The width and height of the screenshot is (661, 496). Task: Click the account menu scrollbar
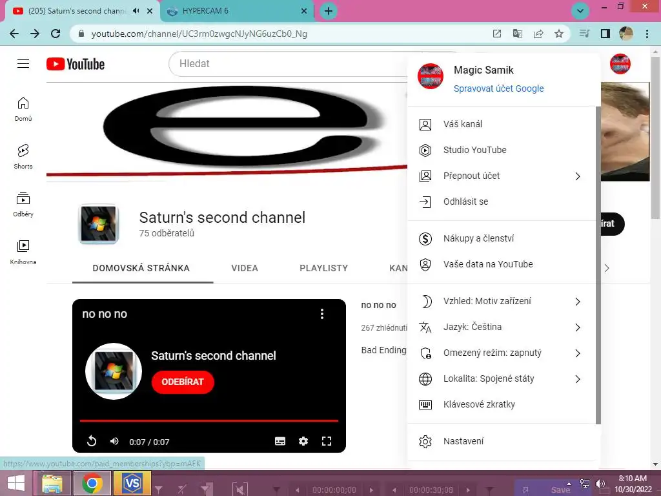click(598, 265)
